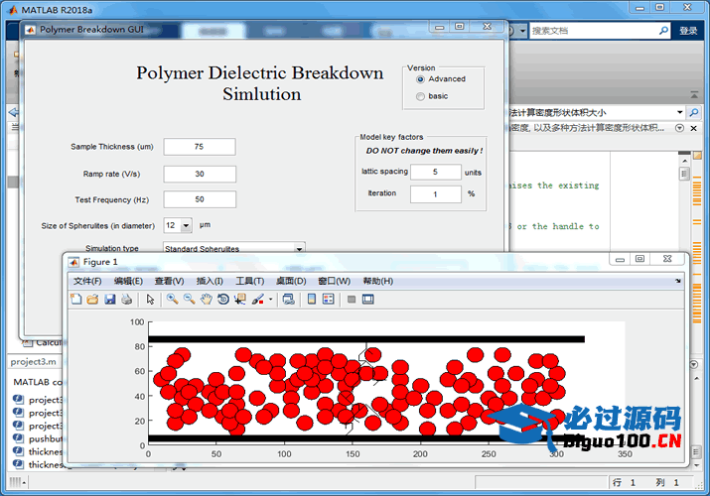
Task: Open the brush tool dropdown arrow
Action: [270, 300]
